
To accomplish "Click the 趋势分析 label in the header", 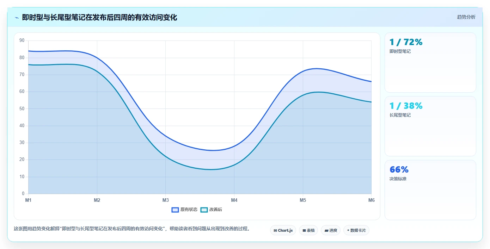I will [466, 17].
